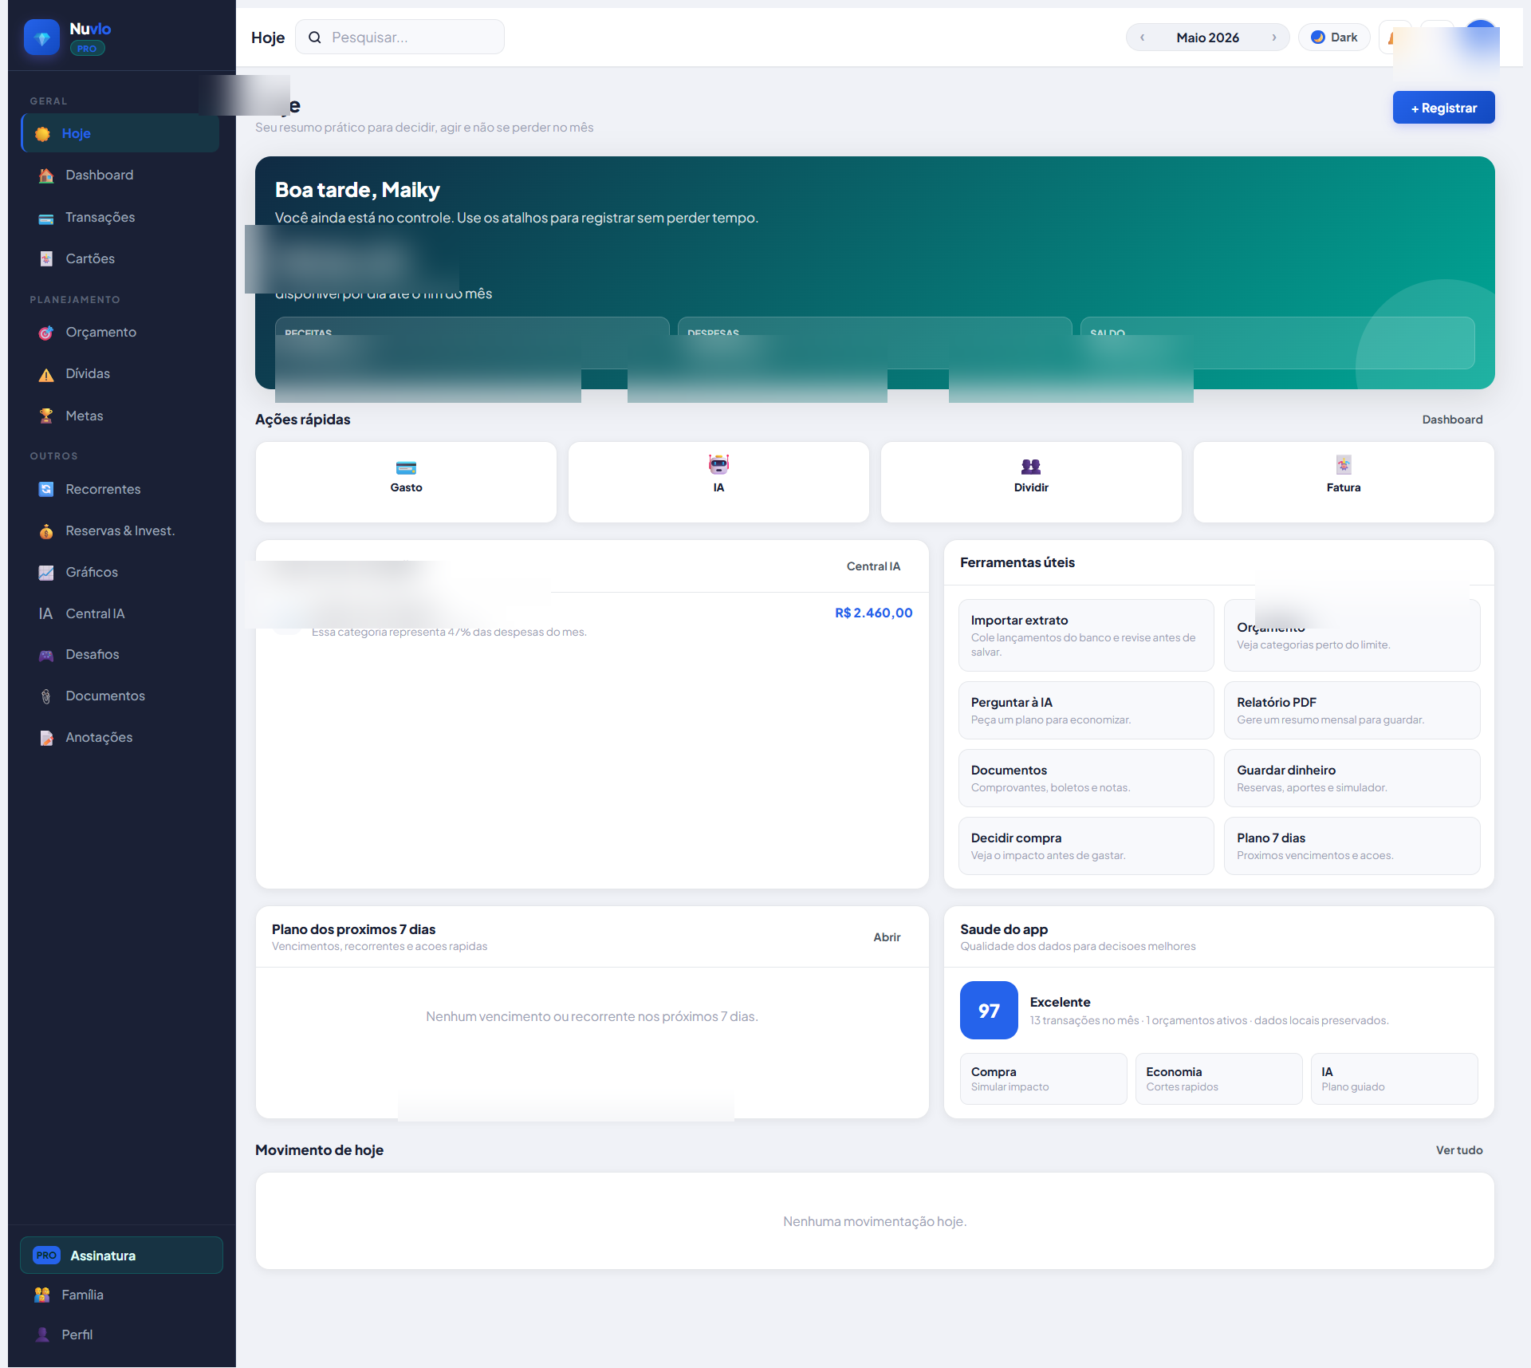This screenshot has width=1531, height=1368.
Task: Open the Orçamento sidebar item
Action: pos(100,332)
